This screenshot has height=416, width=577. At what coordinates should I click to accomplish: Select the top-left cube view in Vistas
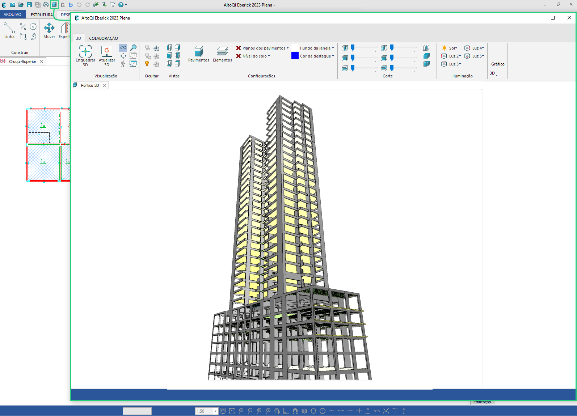(x=169, y=48)
